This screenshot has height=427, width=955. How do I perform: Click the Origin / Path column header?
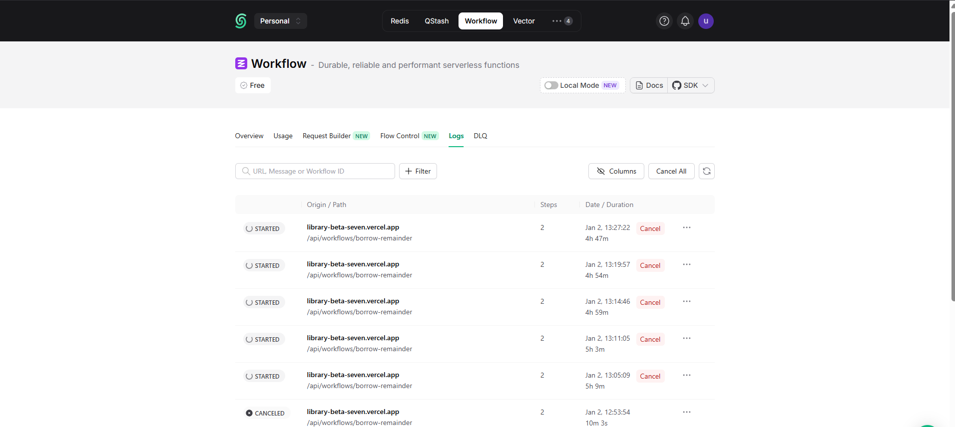point(326,205)
